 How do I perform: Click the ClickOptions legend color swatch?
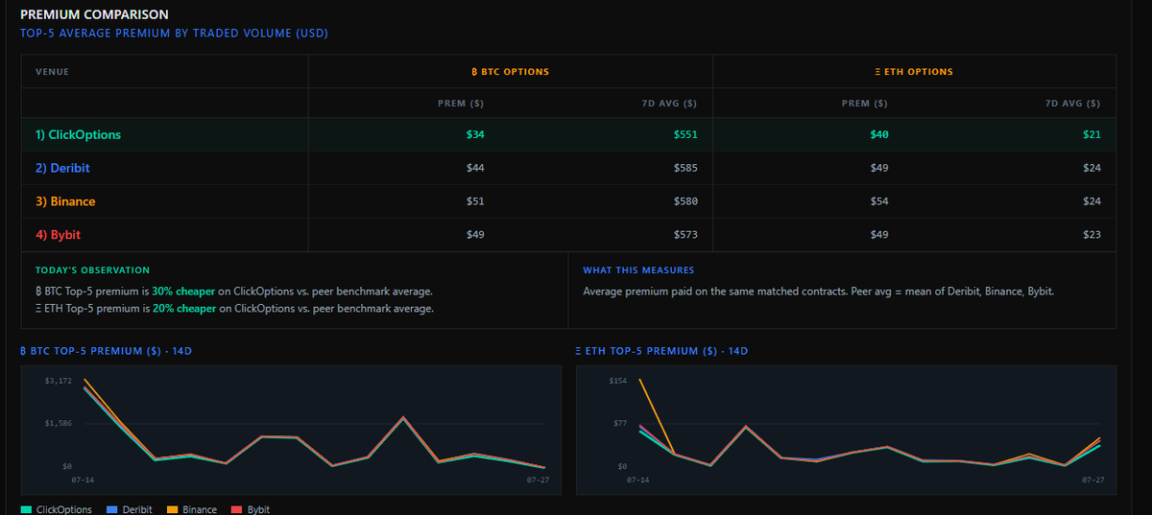click(x=26, y=509)
